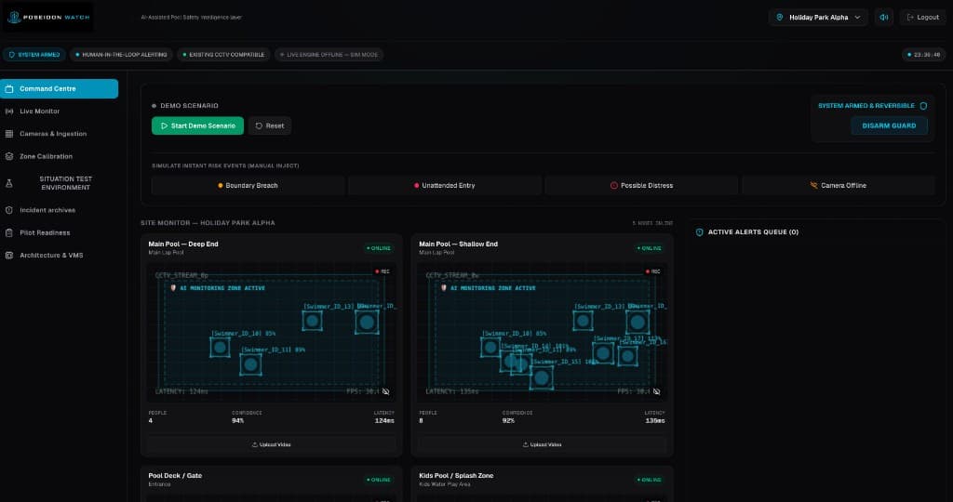
Task: Click the clock time indicator
Action: point(924,55)
